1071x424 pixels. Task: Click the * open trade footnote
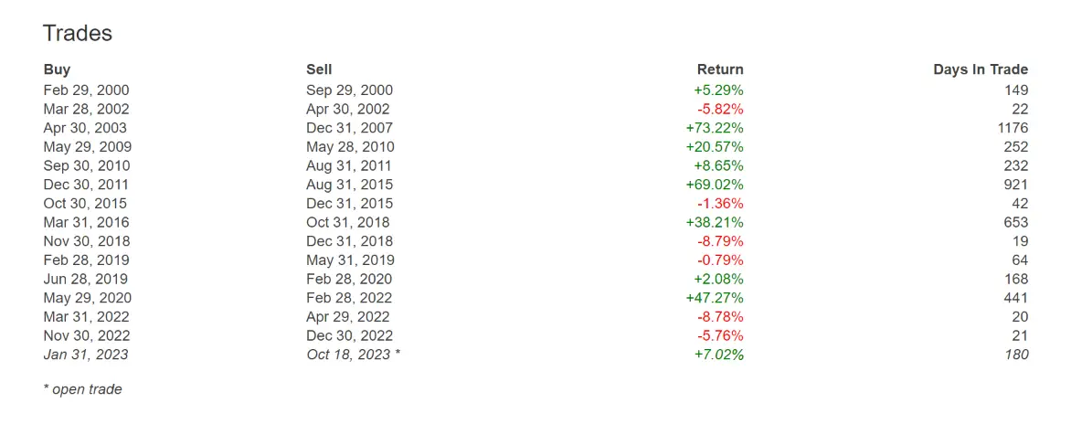tap(82, 389)
